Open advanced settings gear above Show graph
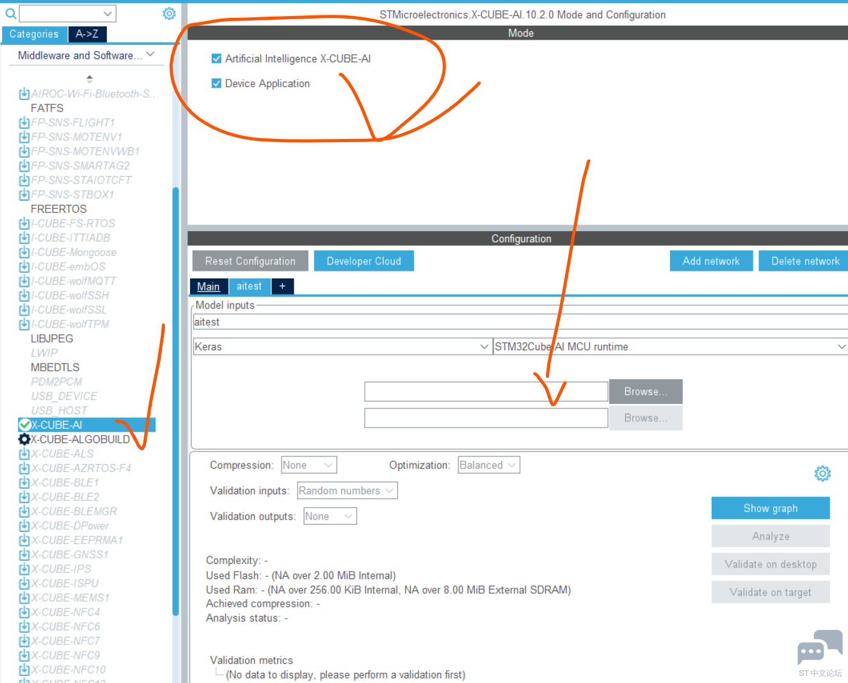This screenshot has height=683, width=848. click(822, 473)
